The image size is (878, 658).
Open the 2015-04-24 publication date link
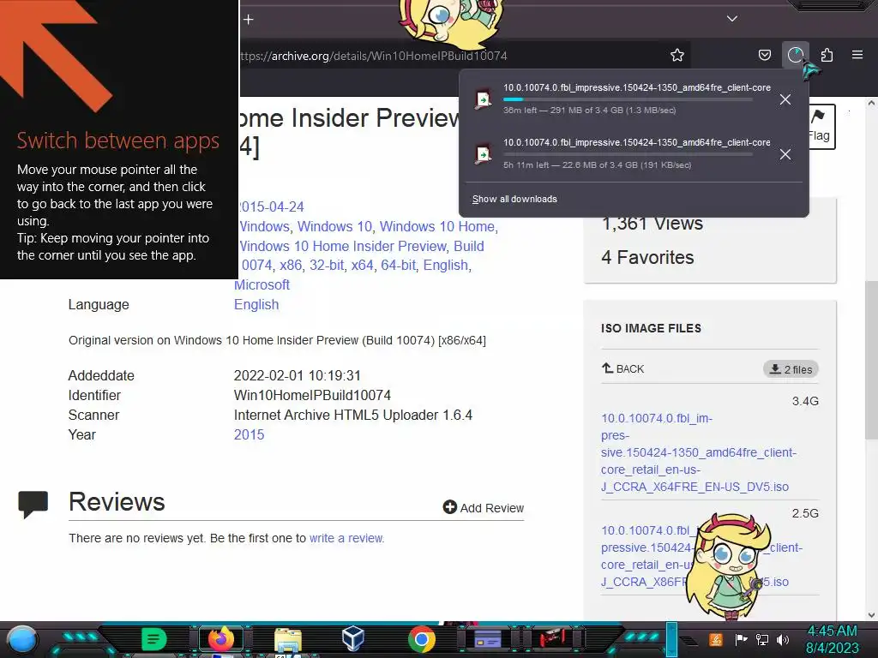(271, 207)
